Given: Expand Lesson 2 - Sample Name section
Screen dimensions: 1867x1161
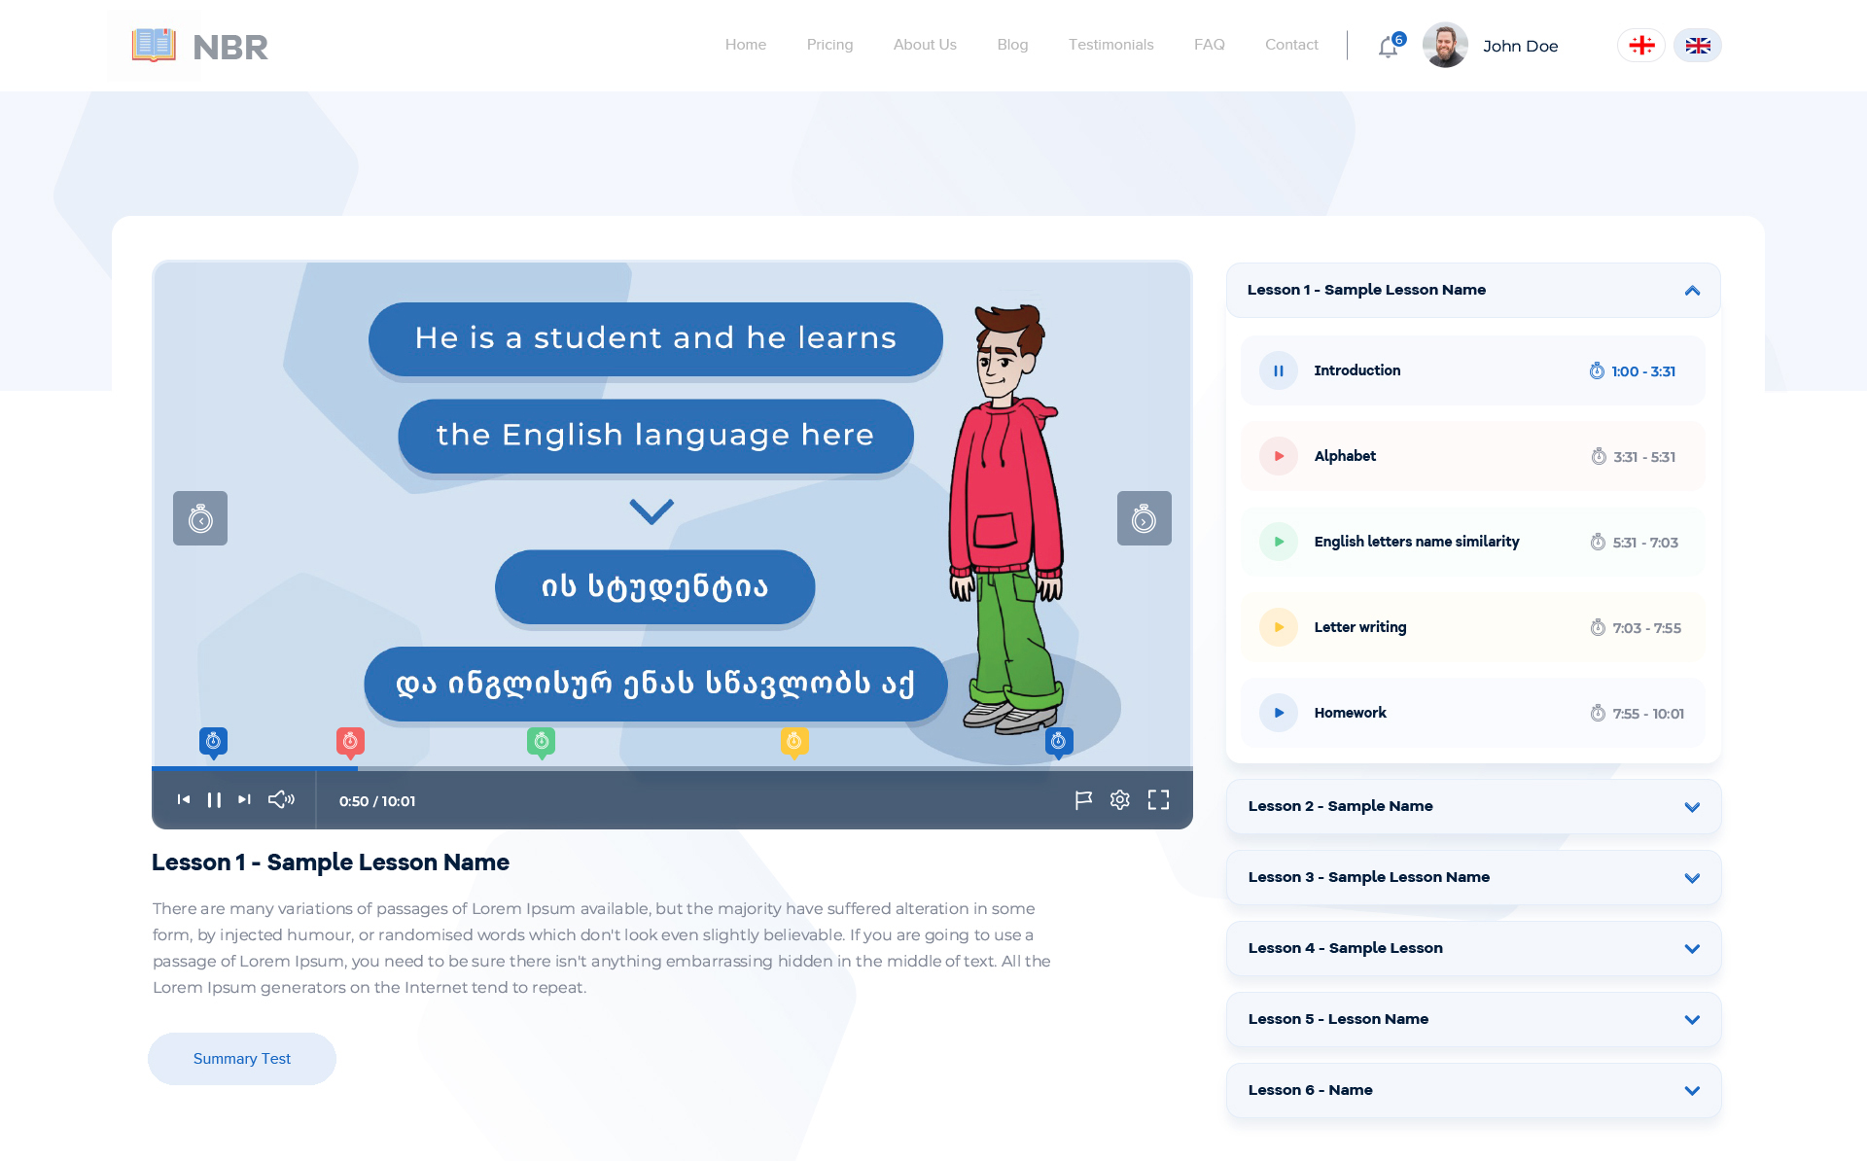Looking at the screenshot, I should (1690, 805).
